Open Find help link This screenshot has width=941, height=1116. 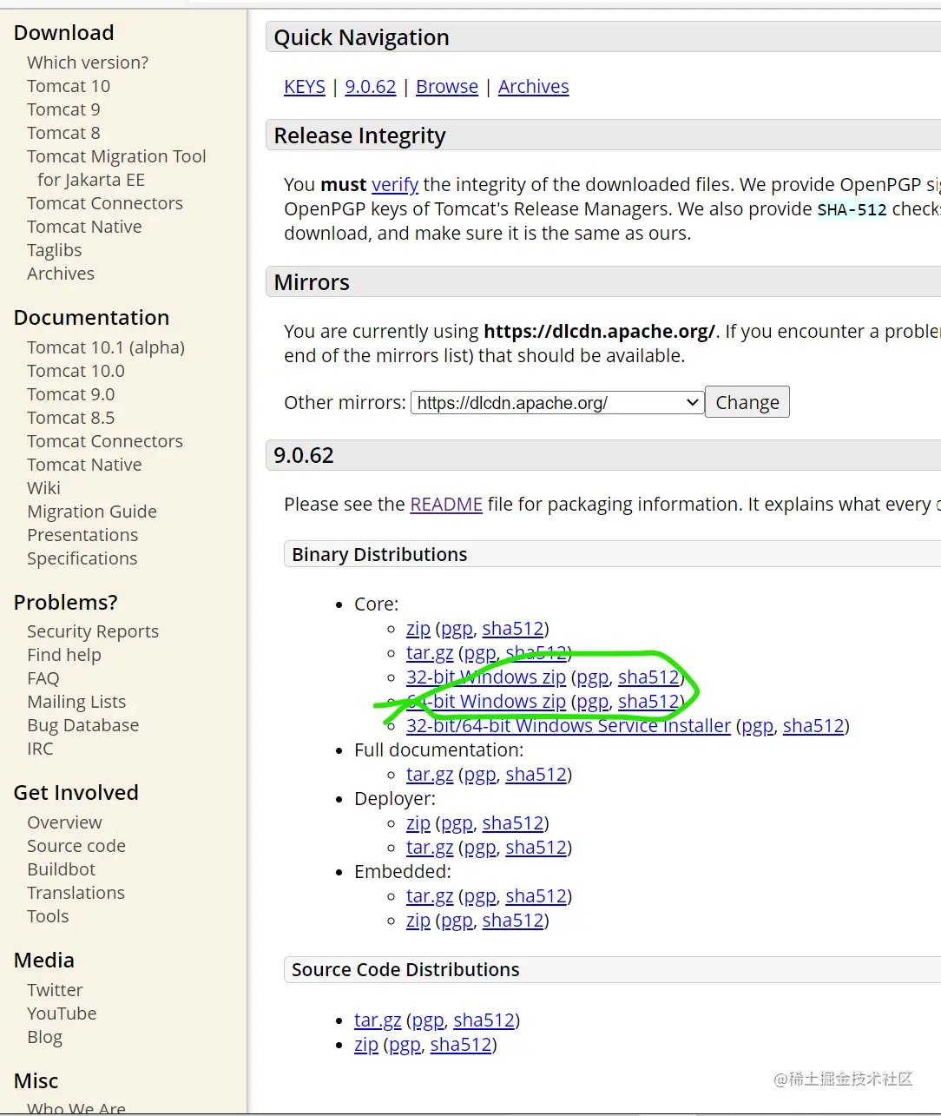(64, 655)
